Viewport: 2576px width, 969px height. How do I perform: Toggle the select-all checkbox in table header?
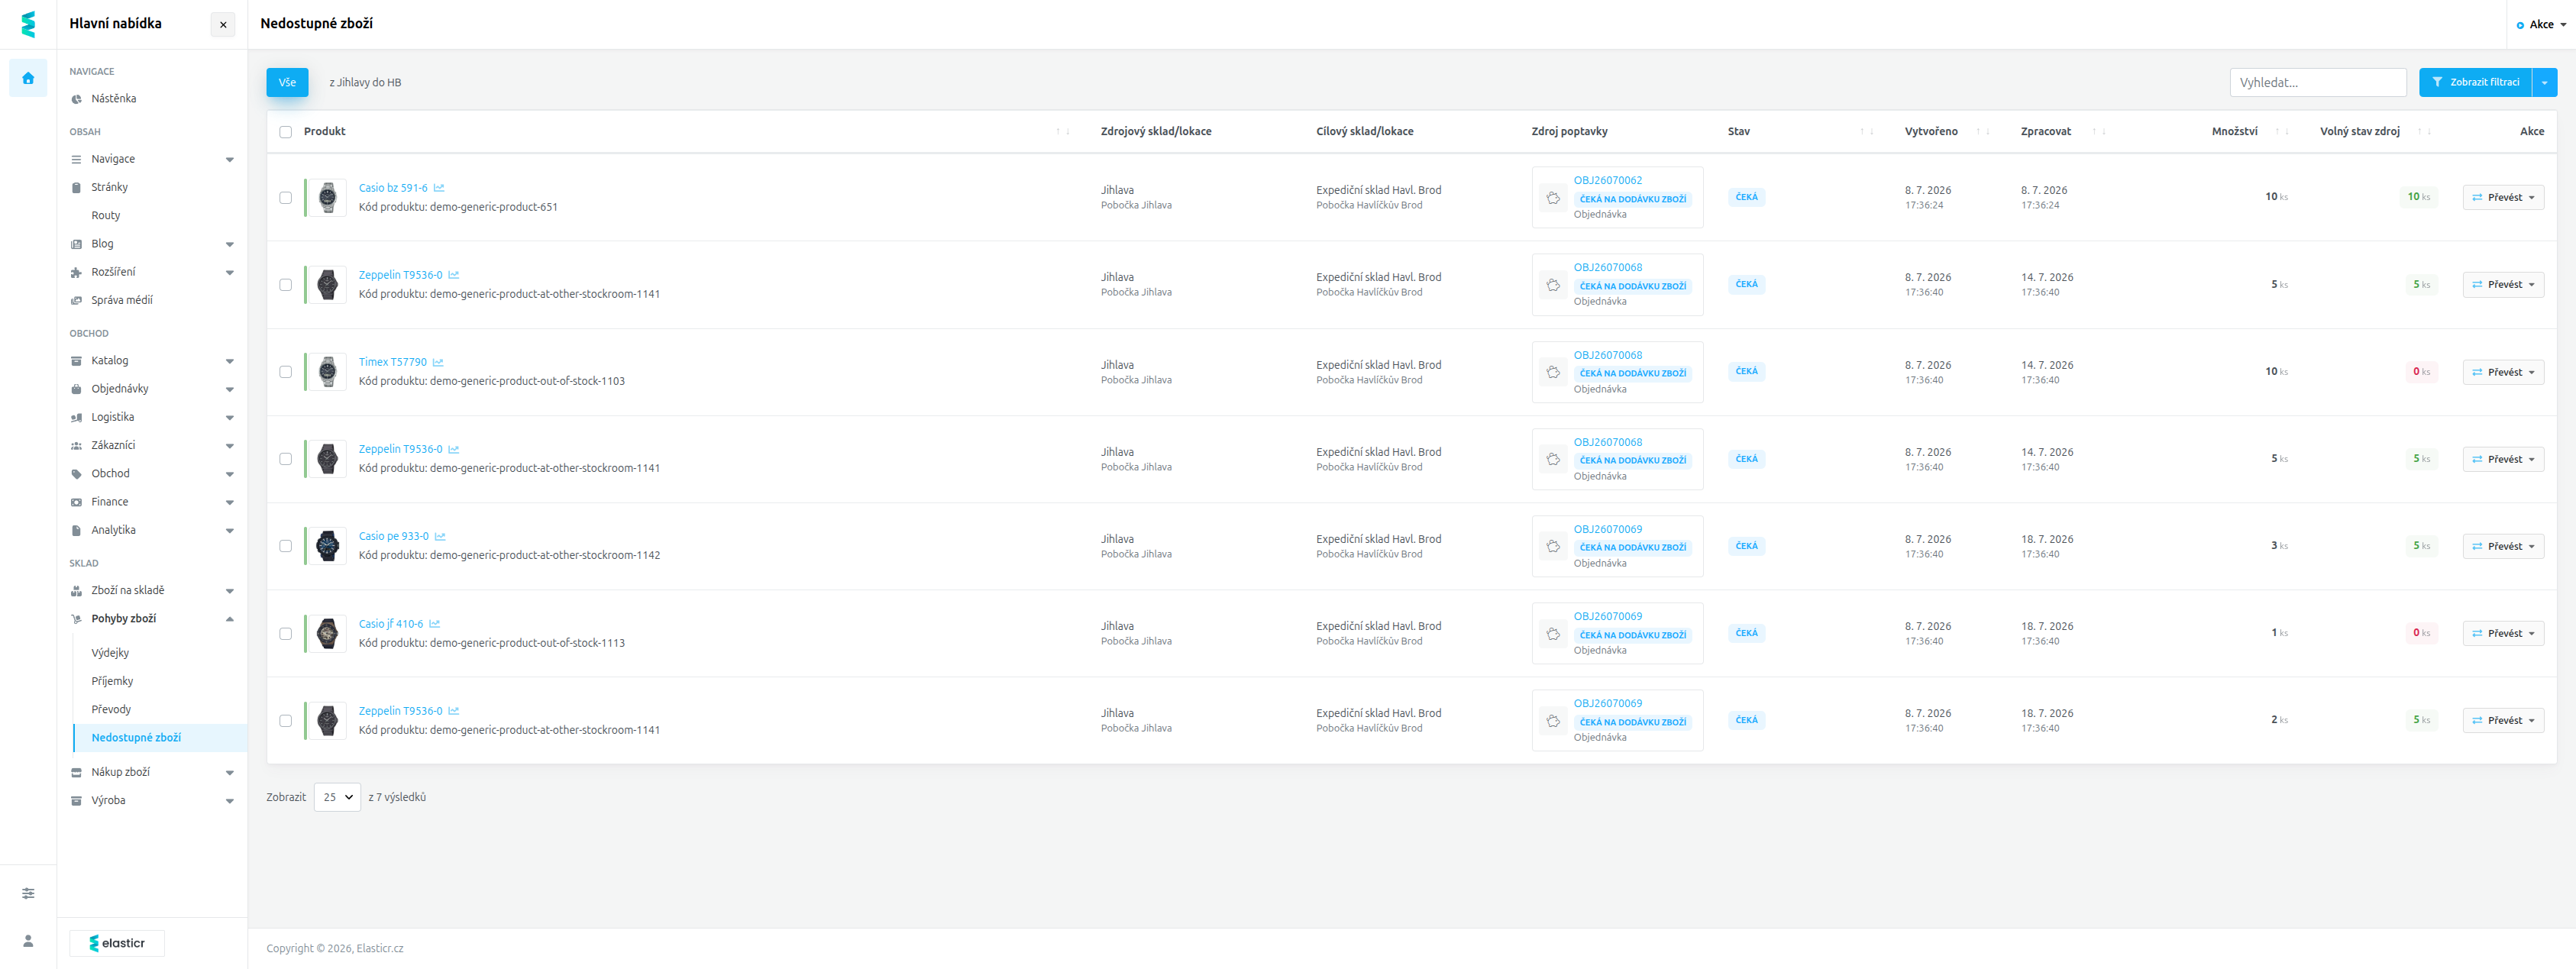(286, 132)
